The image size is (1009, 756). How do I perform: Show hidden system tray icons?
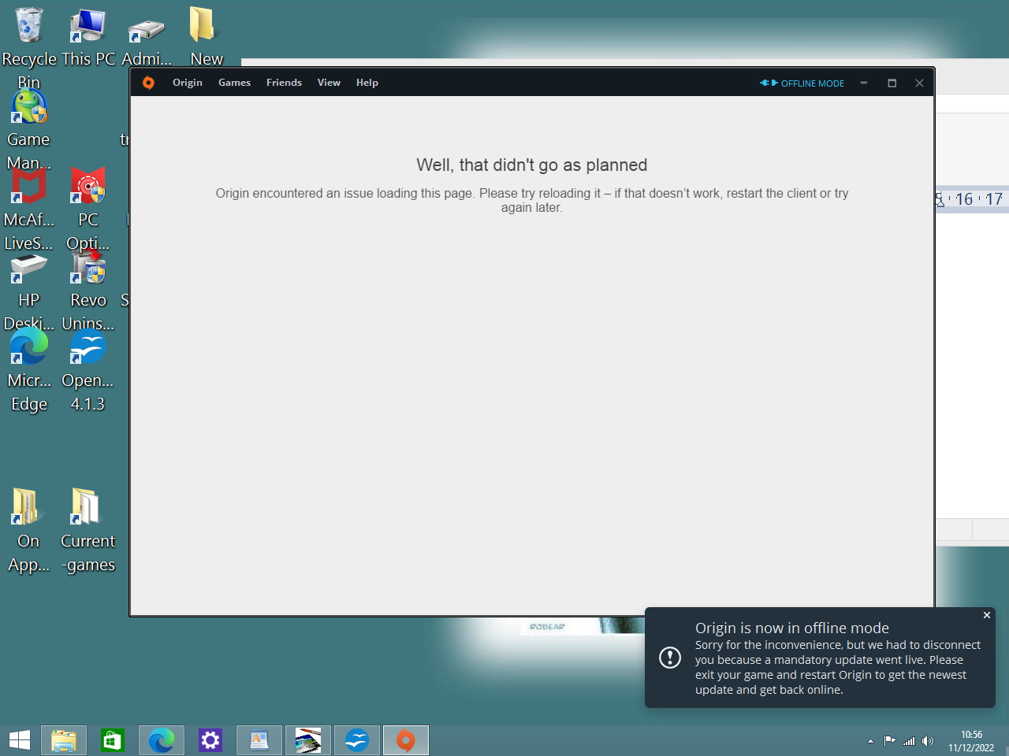coord(870,741)
